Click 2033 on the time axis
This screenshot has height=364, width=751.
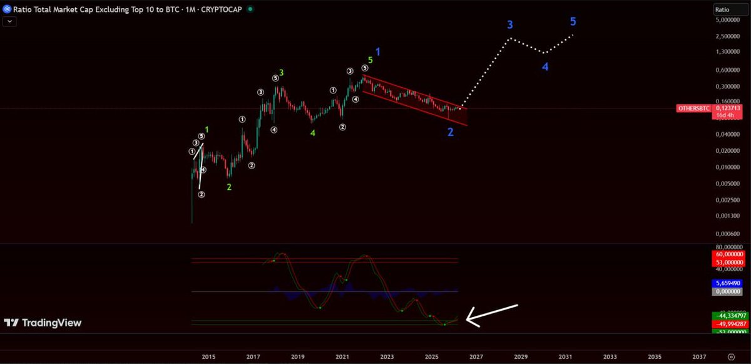click(x=610, y=356)
